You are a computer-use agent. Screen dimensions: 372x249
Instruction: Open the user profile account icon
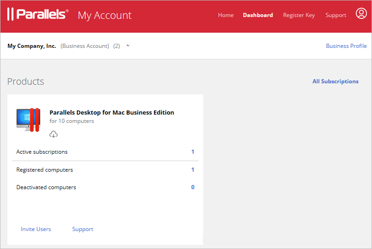click(361, 13)
